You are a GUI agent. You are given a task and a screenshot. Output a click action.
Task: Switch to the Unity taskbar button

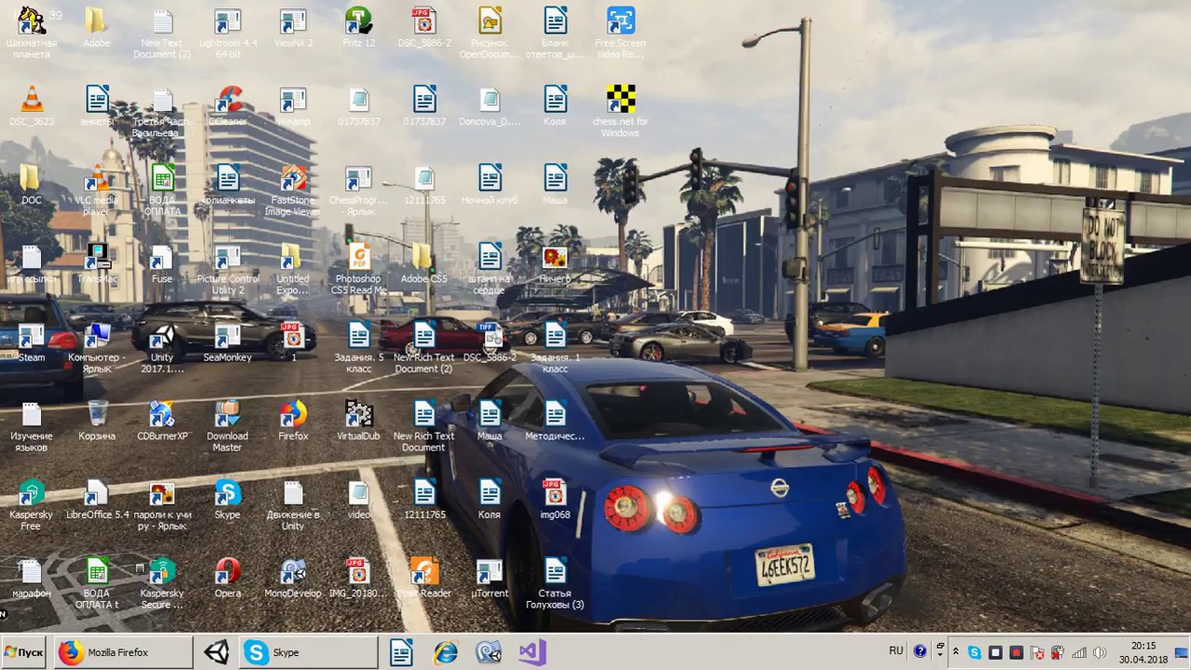tap(217, 652)
